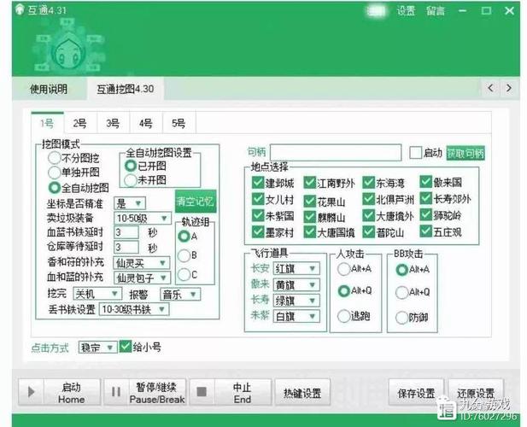Screen dimensions: 527x427
Task: Close the 互通 window
Action: pos(510,11)
